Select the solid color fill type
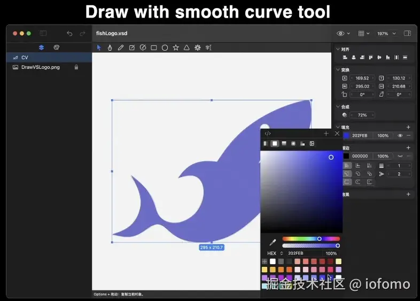Image resolution: width=420 pixels, height=301 pixels. click(x=275, y=144)
